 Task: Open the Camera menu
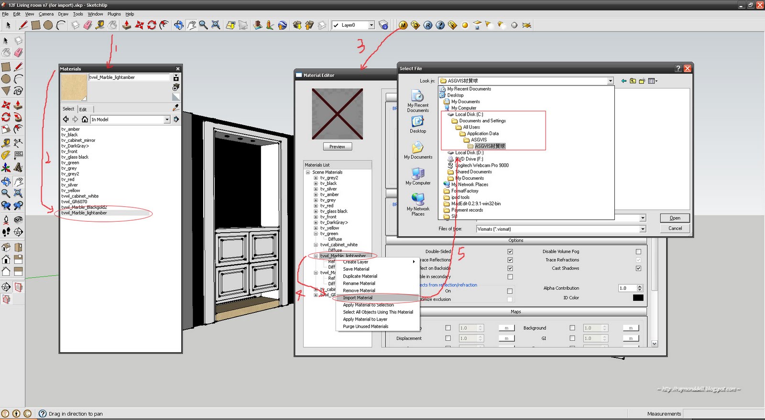pyautogui.click(x=46, y=14)
